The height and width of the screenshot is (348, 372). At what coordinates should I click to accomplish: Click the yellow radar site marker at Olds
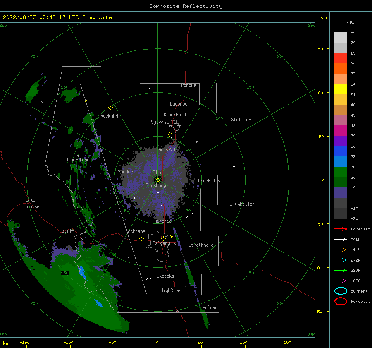coord(158,180)
